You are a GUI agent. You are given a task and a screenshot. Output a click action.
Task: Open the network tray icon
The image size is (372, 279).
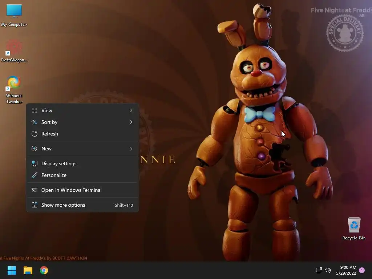319,270
